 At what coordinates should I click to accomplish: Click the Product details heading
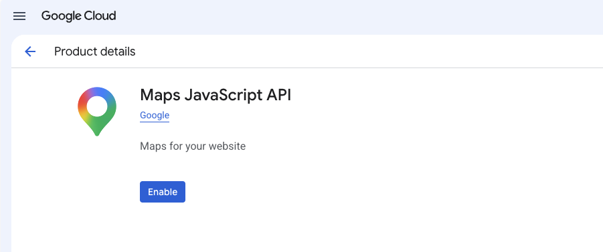(94, 51)
